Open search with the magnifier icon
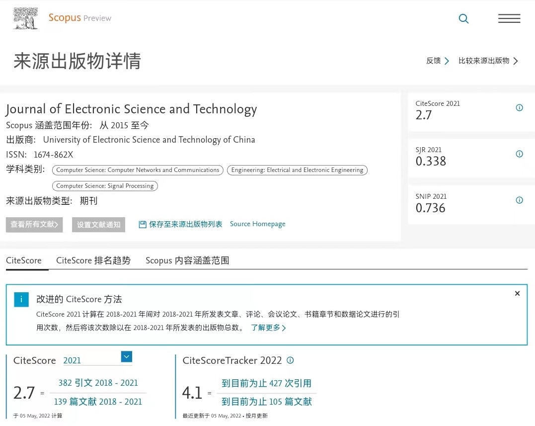The image size is (535, 426). (463, 19)
